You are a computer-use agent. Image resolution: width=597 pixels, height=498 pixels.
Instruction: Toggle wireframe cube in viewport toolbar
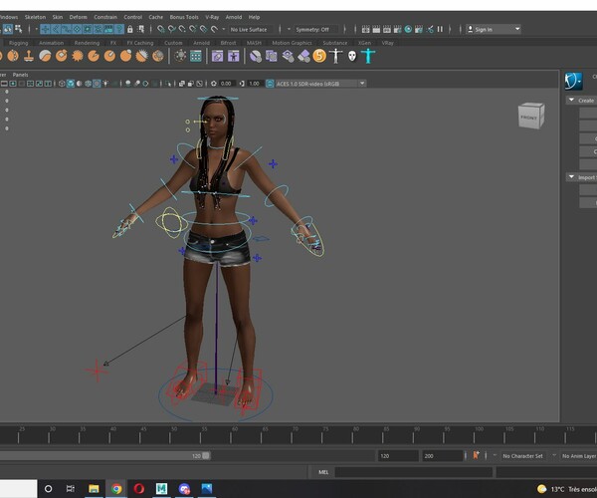pyautogui.click(x=62, y=84)
